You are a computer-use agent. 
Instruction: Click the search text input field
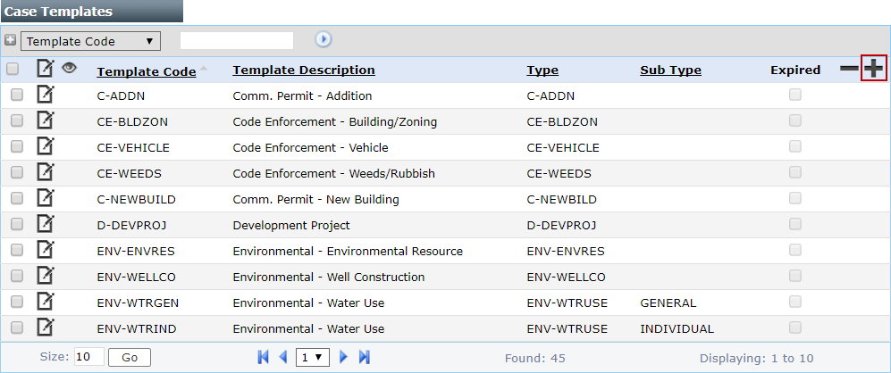click(x=237, y=40)
